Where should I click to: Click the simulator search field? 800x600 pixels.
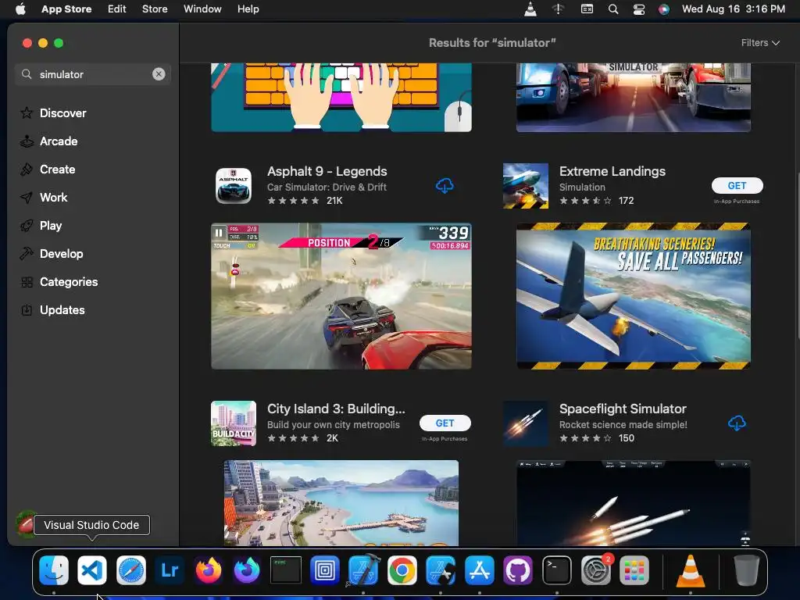[92, 74]
